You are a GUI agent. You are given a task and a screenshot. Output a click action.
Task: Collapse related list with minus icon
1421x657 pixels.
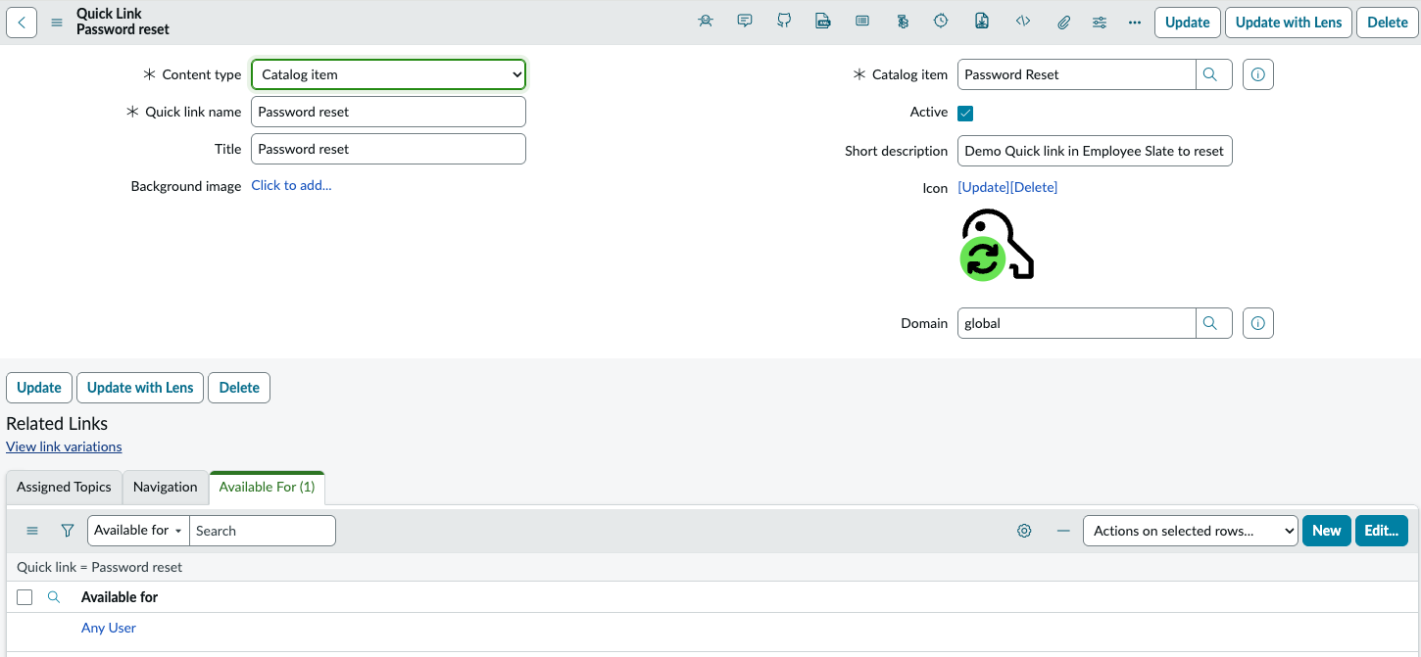click(x=1063, y=531)
